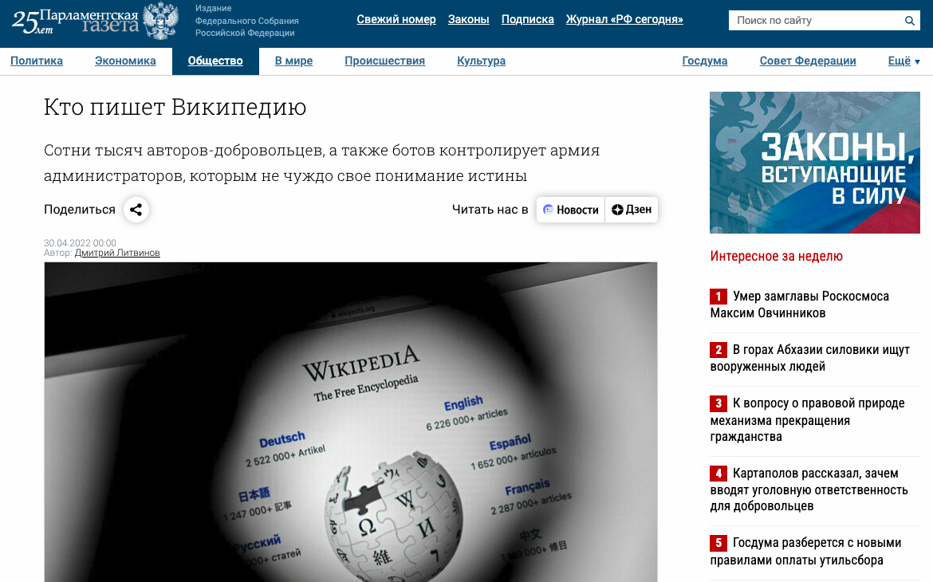Select the Общество tab
Viewport: 933px width, 582px height.
[x=215, y=61]
